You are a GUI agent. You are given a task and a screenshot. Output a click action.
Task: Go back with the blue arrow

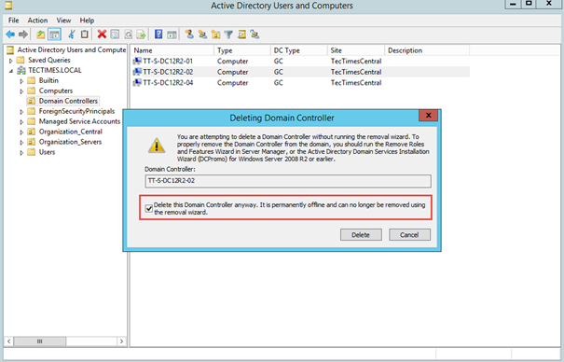tap(10, 35)
